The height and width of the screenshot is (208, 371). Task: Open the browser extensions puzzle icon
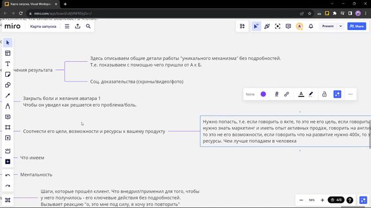click(334, 13)
